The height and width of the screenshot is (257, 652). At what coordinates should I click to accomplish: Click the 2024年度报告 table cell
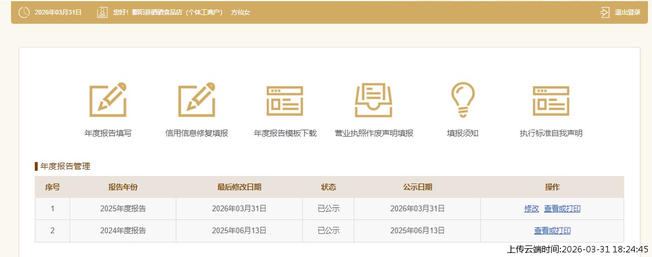[x=123, y=231]
